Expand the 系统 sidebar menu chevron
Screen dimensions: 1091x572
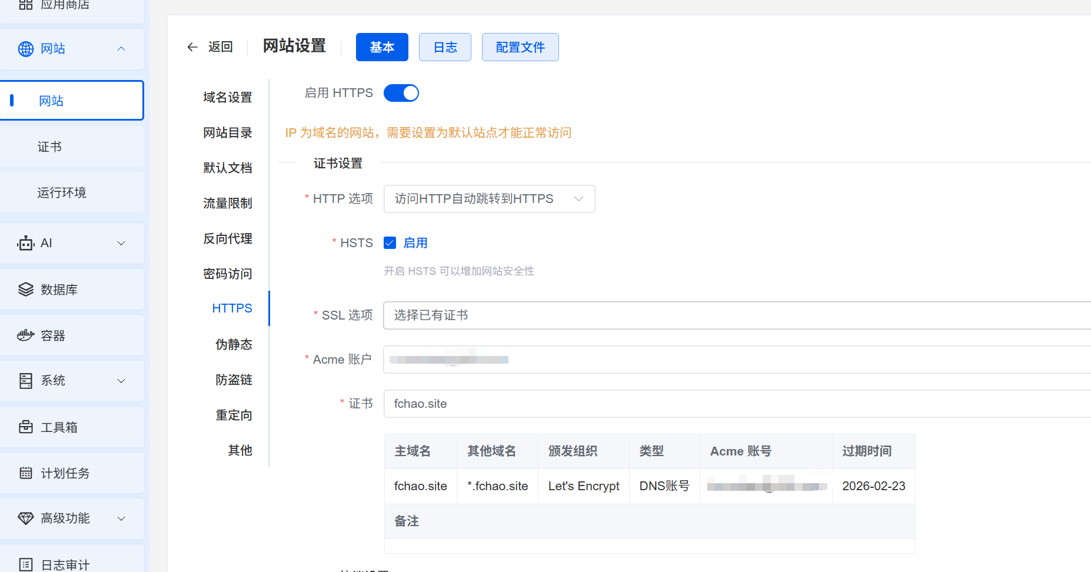121,381
